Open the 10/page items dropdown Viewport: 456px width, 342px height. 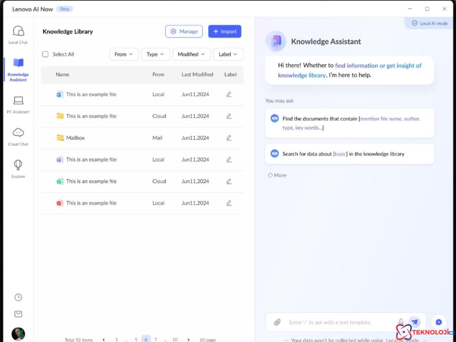[208, 340]
